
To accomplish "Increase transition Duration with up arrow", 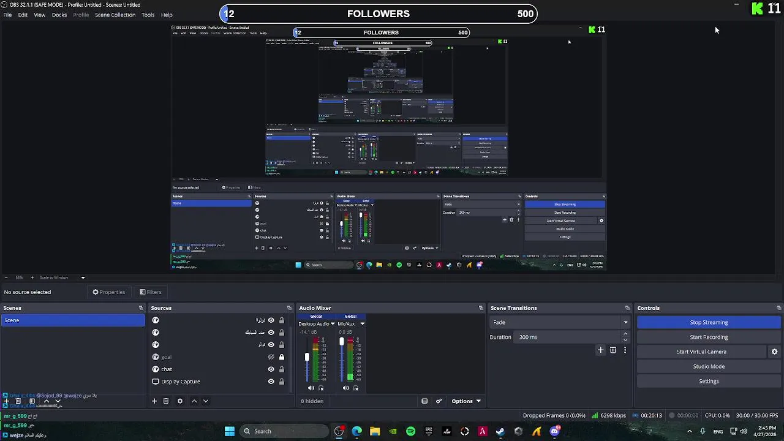I will click(x=625, y=334).
